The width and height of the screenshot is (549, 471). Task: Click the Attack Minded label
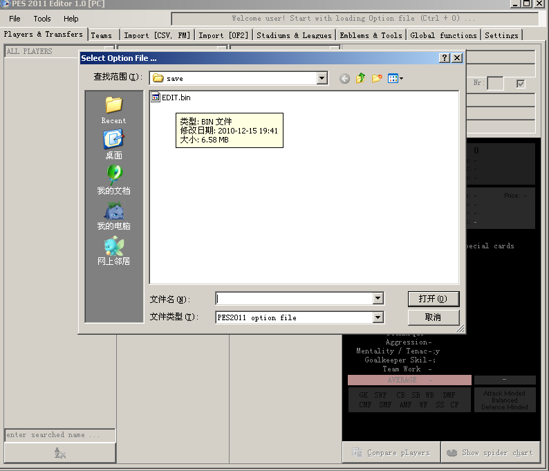pos(504,394)
